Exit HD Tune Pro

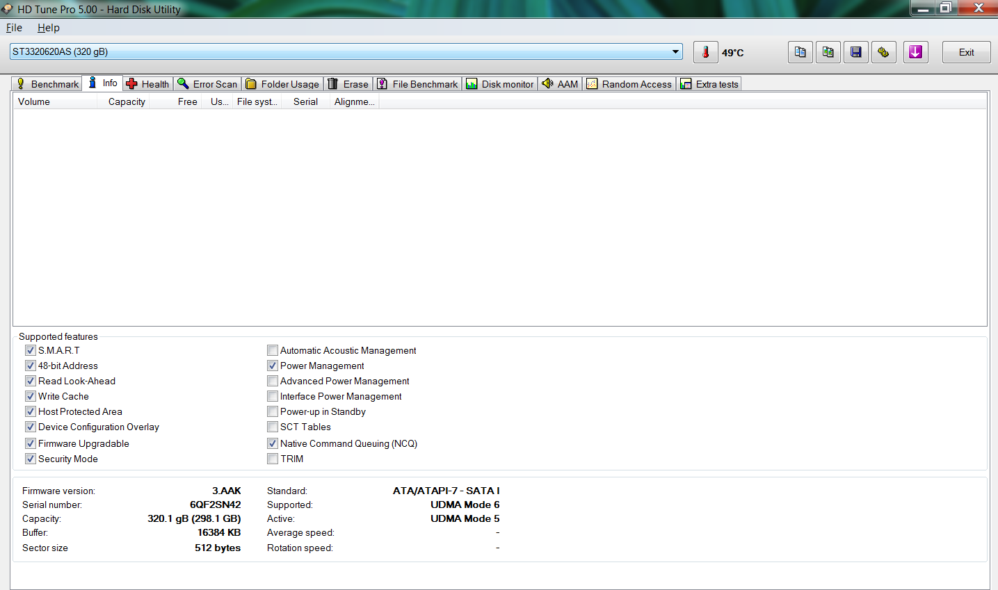(x=966, y=52)
